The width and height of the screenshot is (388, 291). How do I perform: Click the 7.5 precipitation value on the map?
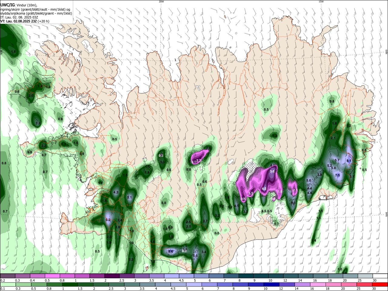pyautogui.click(x=337, y=175)
